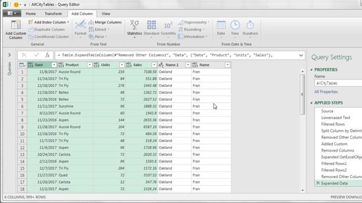This screenshot has height=203, width=362.
Task: Select the Sales column header
Action: coord(137,65)
